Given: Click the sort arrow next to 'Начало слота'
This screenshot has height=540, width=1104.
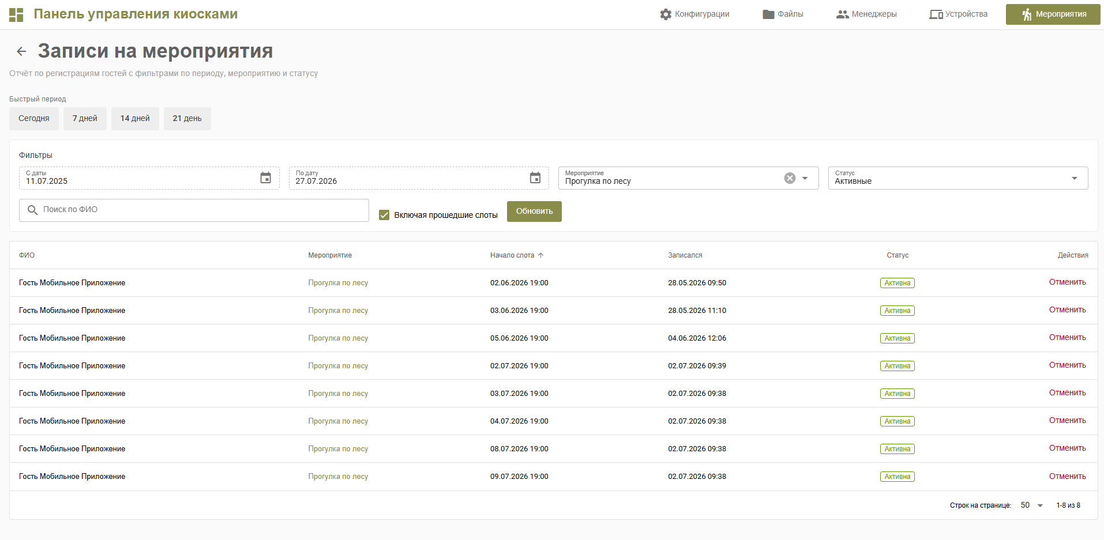Looking at the screenshot, I should (x=540, y=255).
